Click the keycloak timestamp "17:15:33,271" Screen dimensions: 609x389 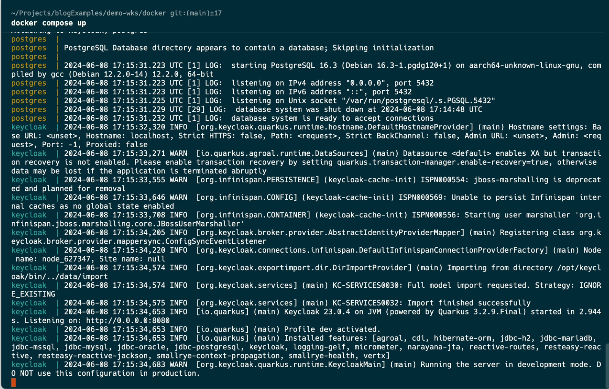pyautogui.click(x=139, y=153)
